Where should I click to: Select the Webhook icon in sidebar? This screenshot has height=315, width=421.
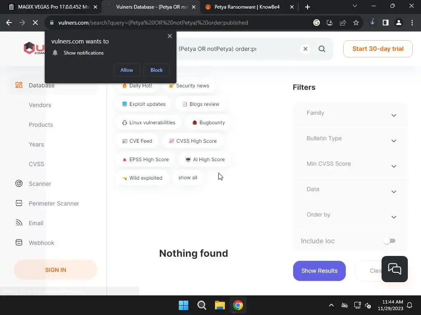pos(19,243)
